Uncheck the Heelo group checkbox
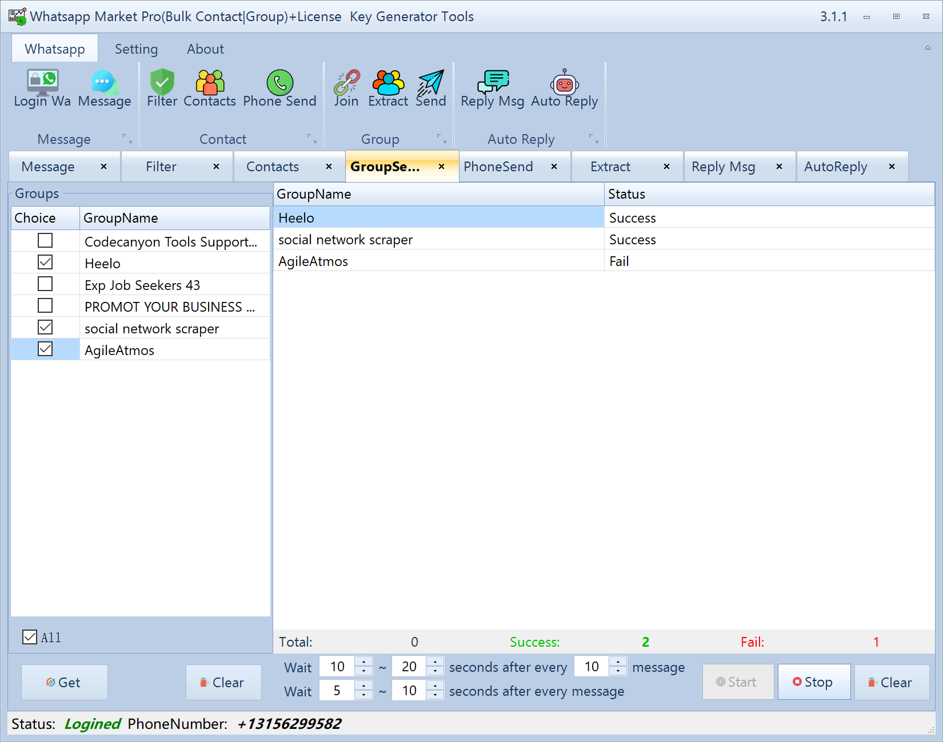943x742 pixels. (45, 263)
